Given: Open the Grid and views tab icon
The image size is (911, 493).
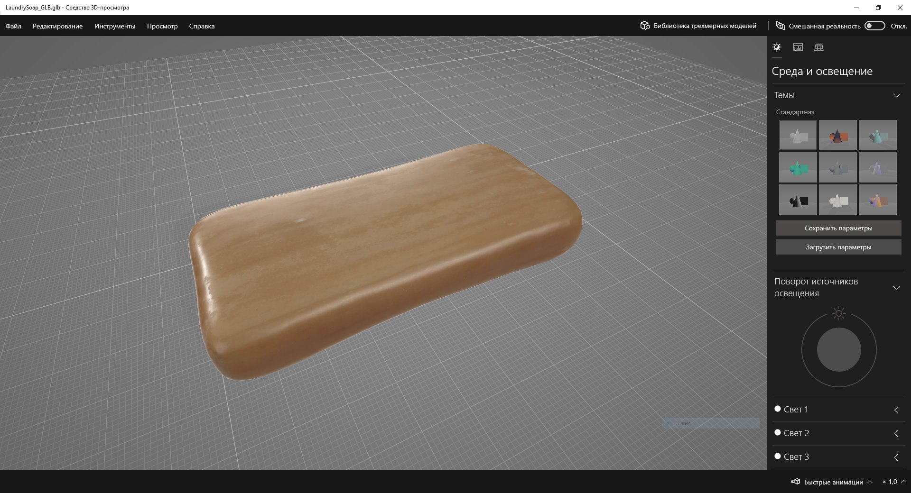Looking at the screenshot, I should point(819,47).
